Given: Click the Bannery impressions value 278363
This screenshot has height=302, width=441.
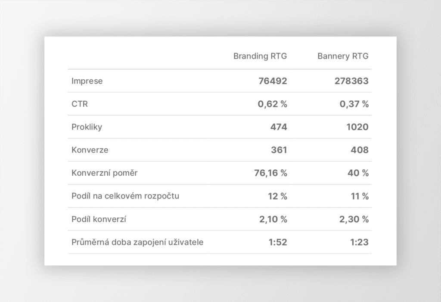Looking at the screenshot, I should click(351, 81).
